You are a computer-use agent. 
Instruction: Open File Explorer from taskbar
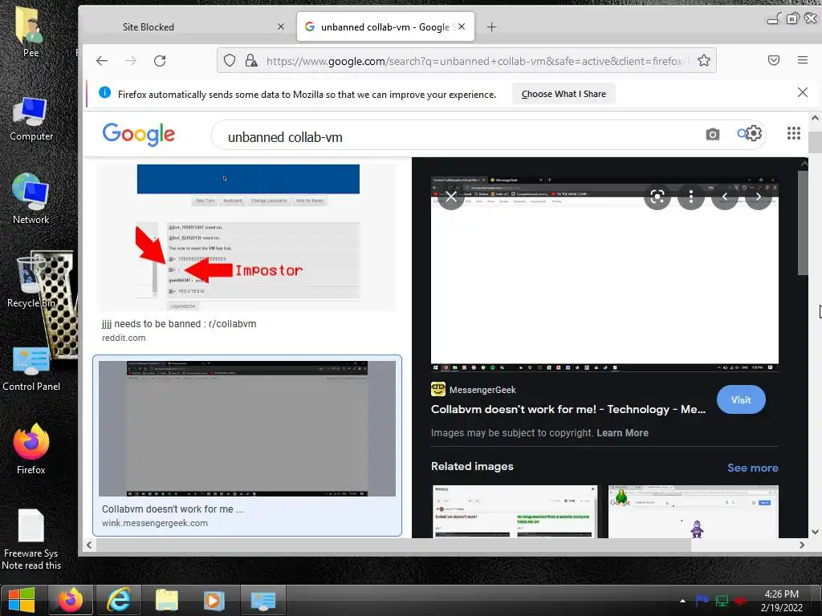click(166, 600)
